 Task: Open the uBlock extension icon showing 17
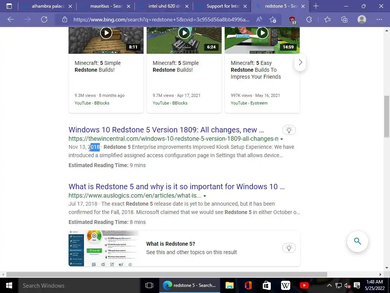tap(292, 20)
